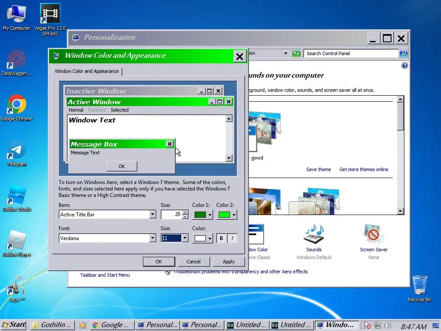Click the media player taskbar icon
Screen dimensions: 441x331
tap(82, 325)
